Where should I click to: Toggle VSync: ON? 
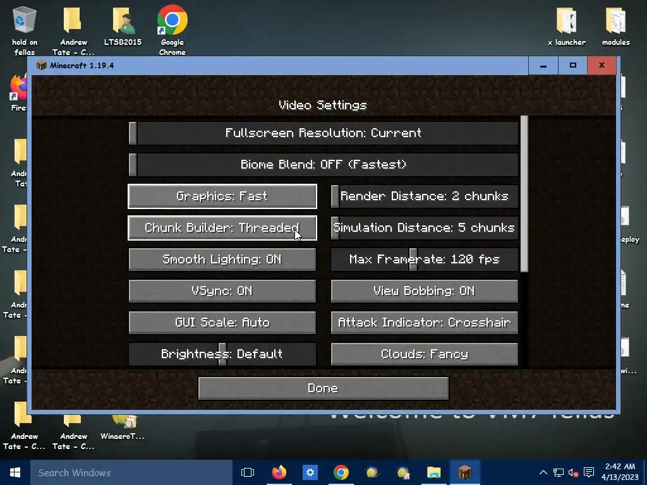(222, 291)
